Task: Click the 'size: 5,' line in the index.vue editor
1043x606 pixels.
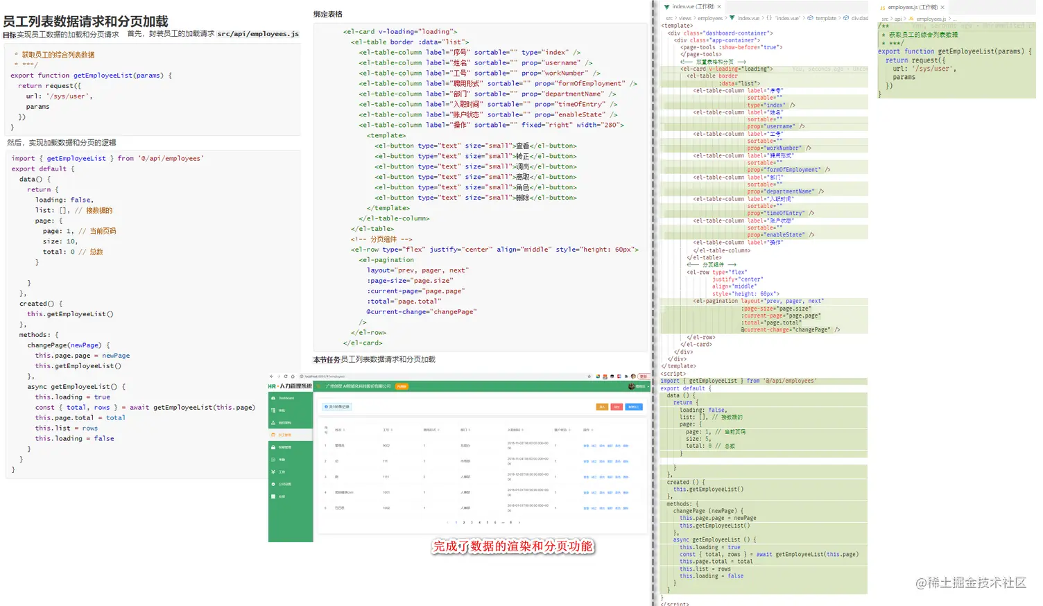Action: tap(698, 439)
